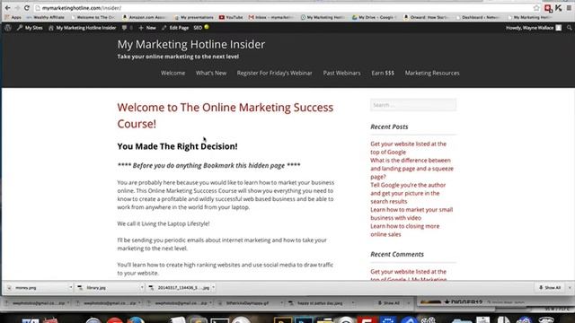Open post 'Get your website listed at the top of Google'
Viewport: 575px width, 323px height.
tap(408, 147)
